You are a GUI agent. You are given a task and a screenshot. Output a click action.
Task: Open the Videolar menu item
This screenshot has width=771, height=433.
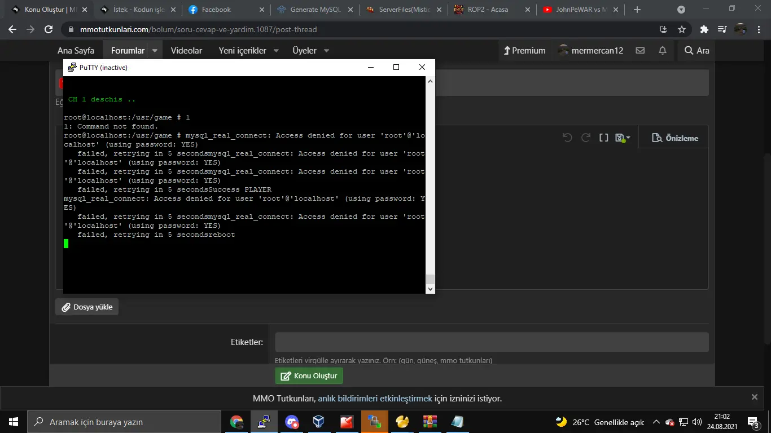(x=186, y=50)
